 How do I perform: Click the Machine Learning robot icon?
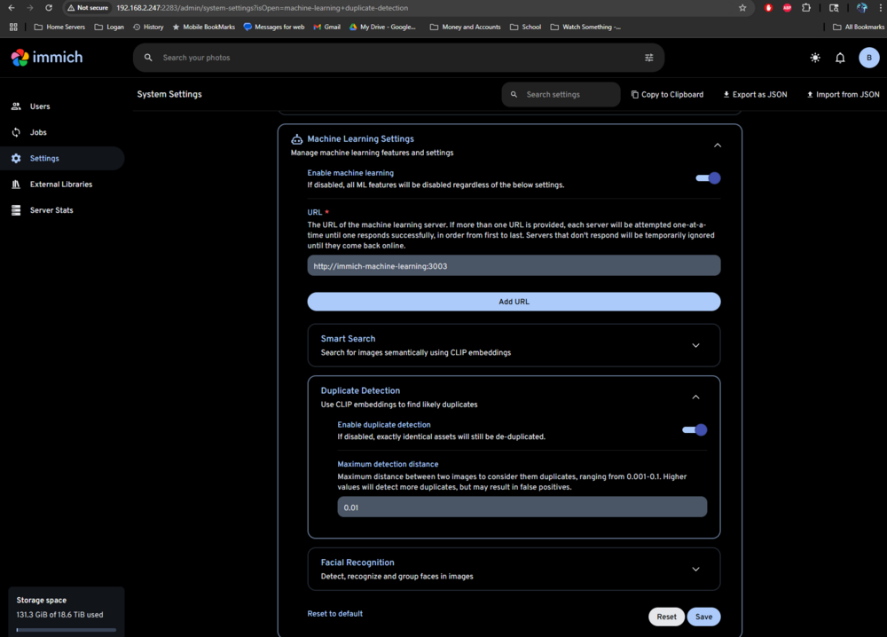coord(297,139)
